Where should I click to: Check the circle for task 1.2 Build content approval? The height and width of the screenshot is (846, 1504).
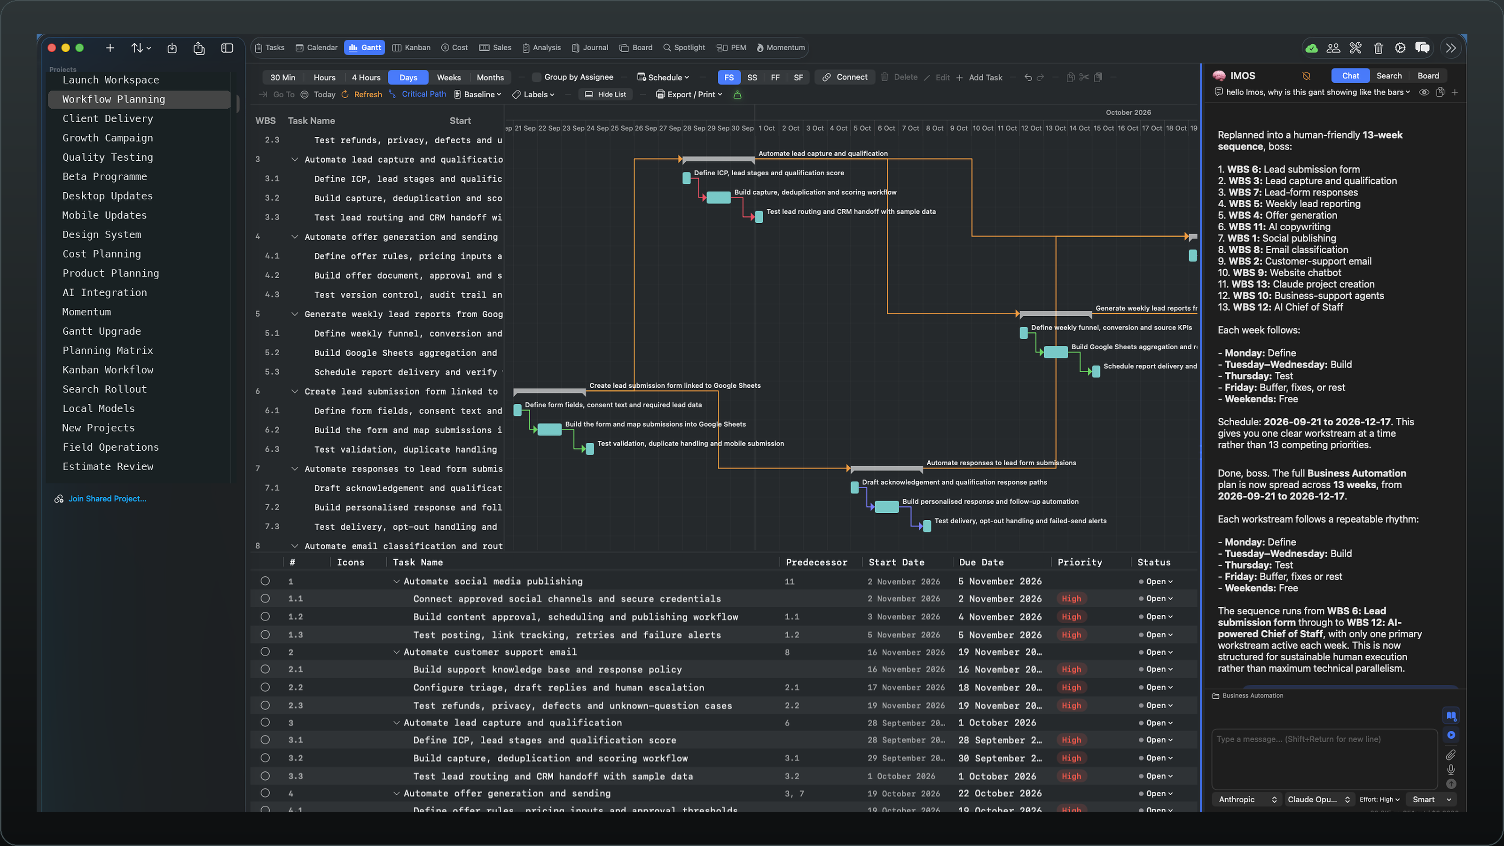point(265,617)
